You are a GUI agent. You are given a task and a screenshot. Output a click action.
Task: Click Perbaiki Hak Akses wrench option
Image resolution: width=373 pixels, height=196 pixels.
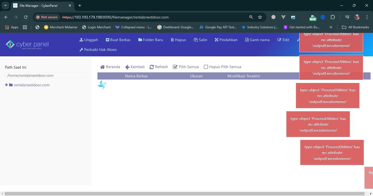(98, 50)
